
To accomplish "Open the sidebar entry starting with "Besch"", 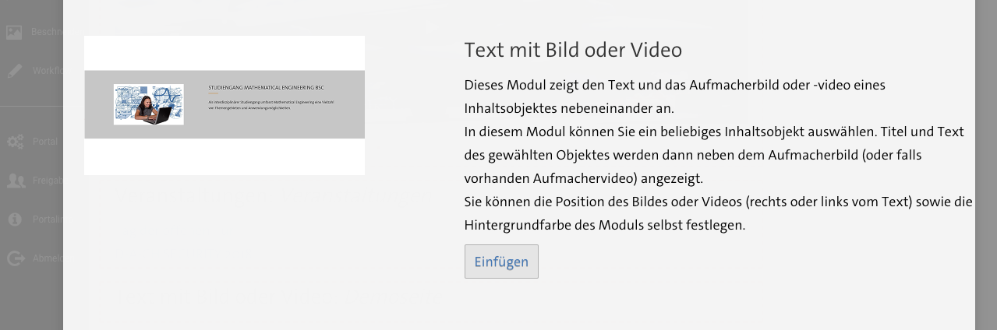I will coord(46,33).
